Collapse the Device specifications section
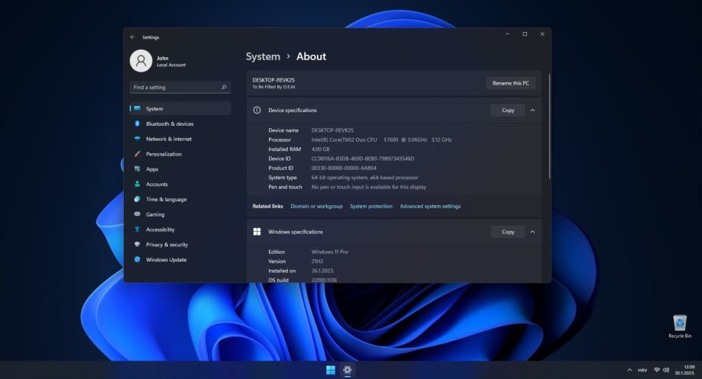Viewport: 702px width, 379px height. [x=532, y=111]
